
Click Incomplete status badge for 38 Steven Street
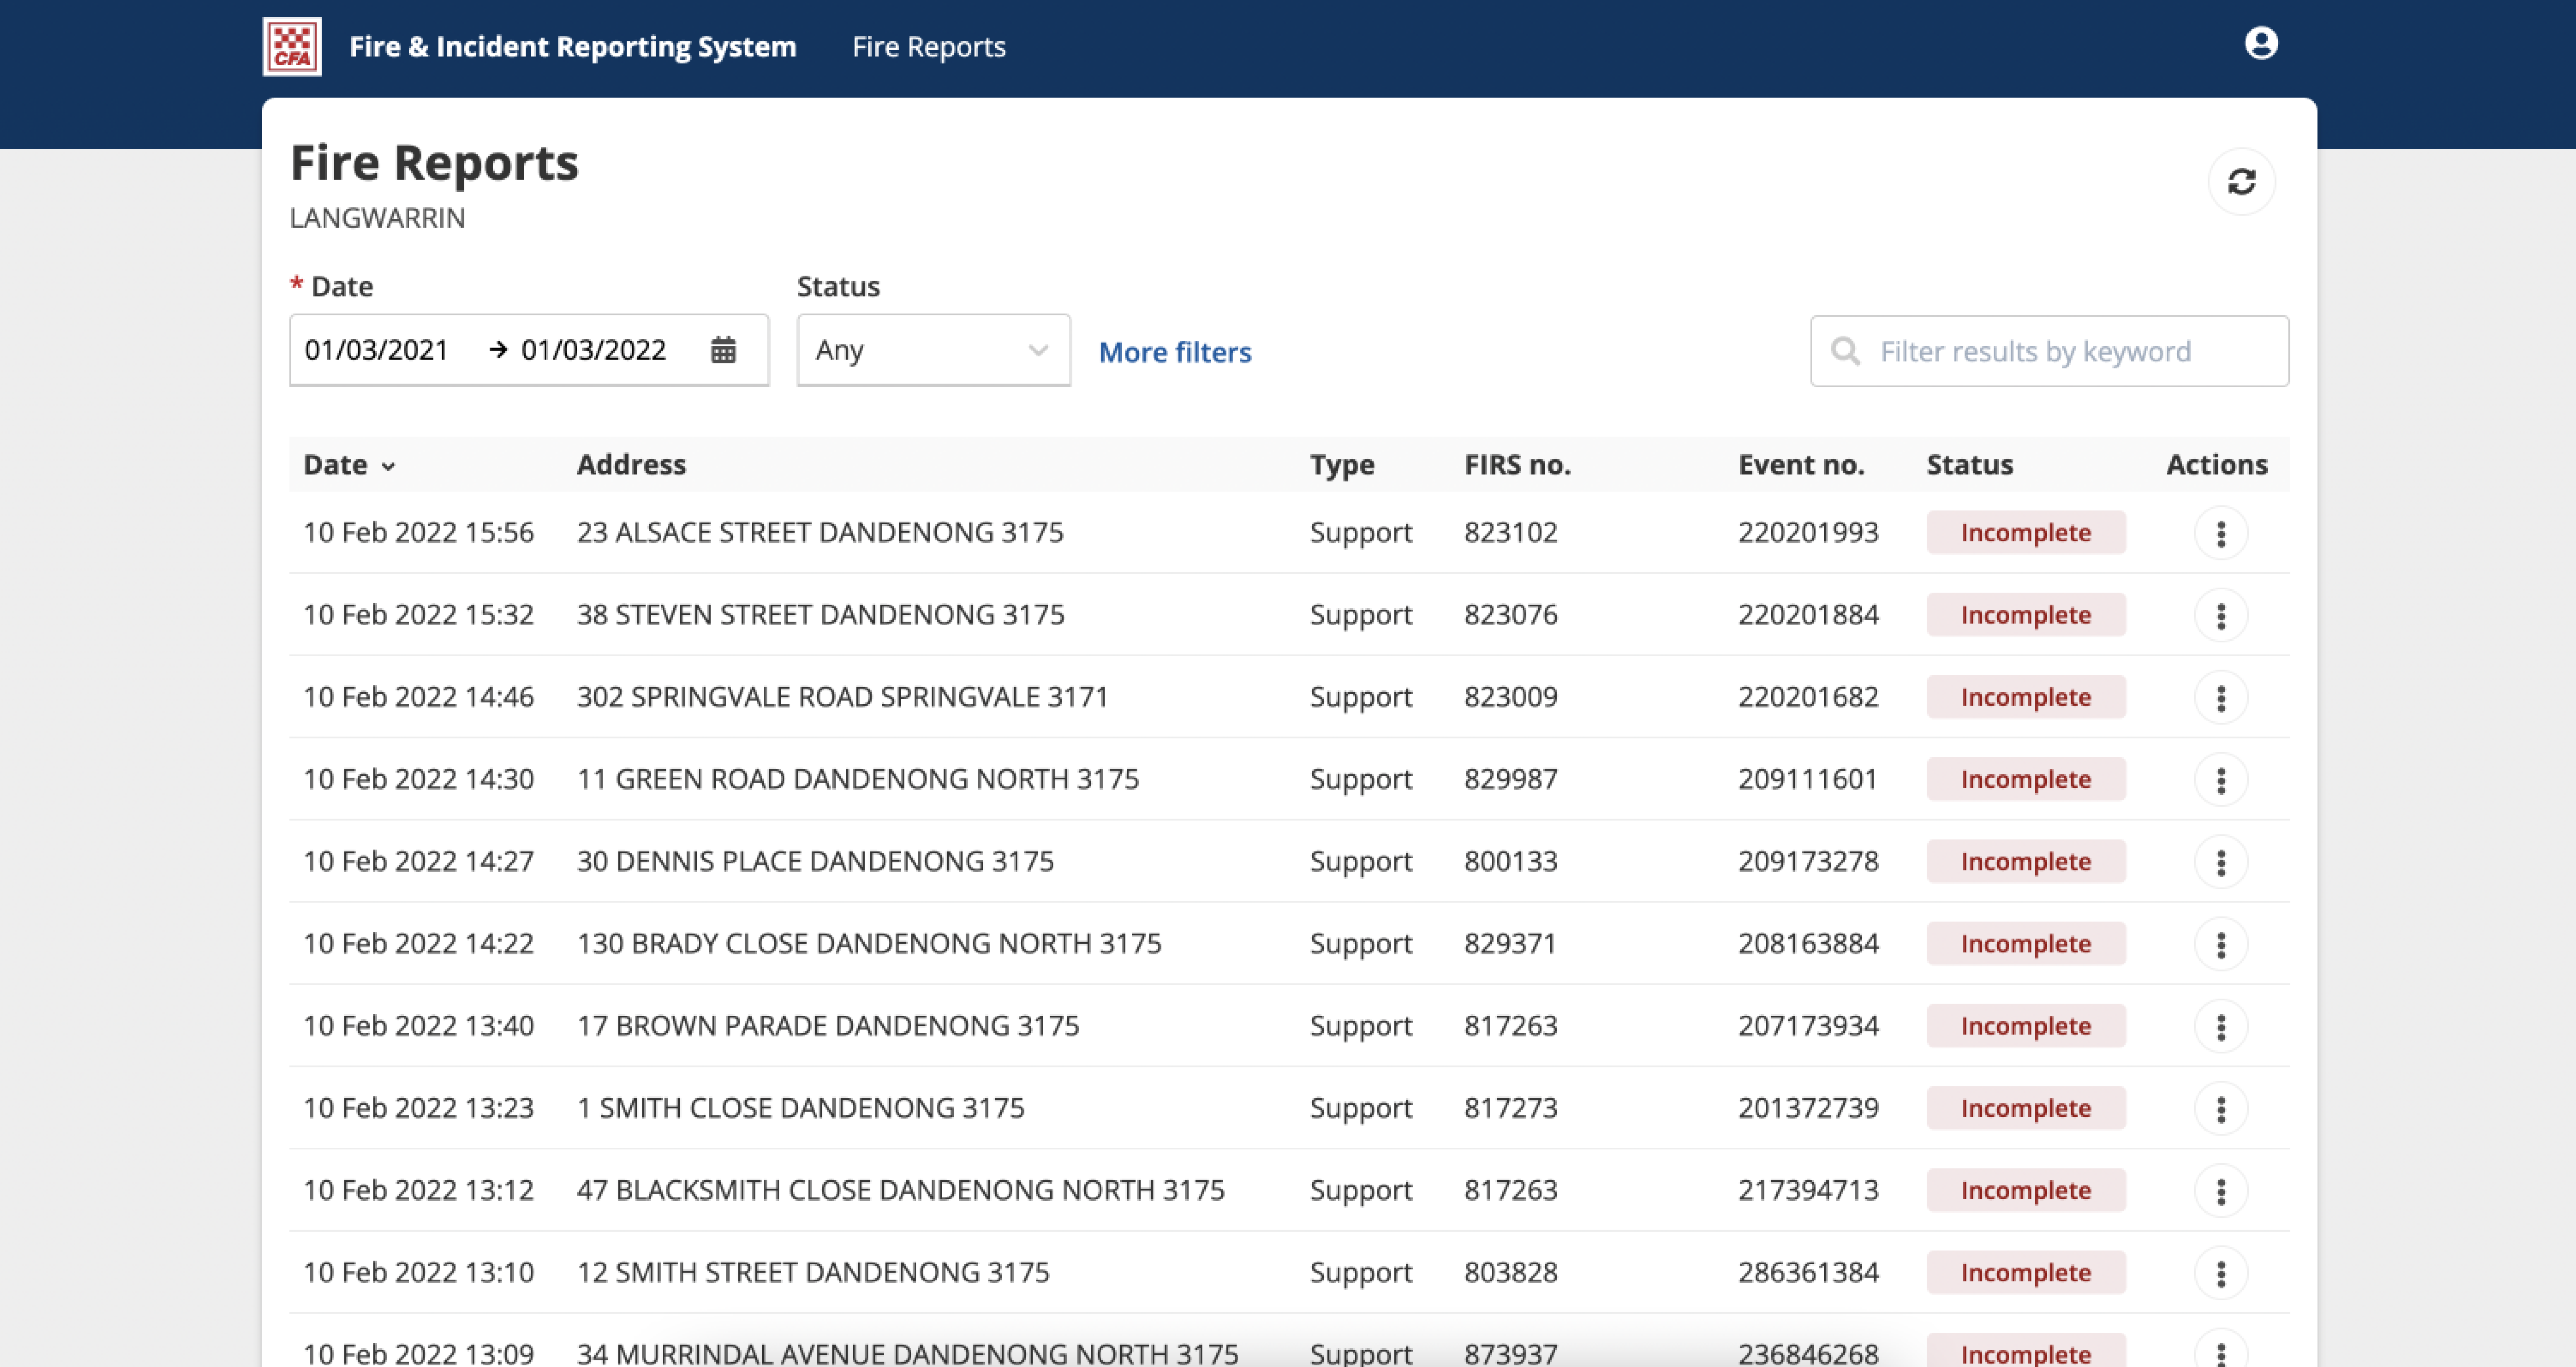pos(2025,615)
